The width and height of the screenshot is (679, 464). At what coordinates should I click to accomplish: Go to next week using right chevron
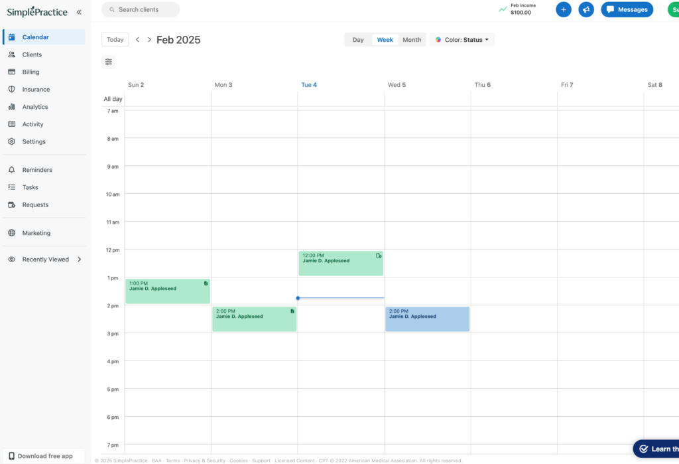(149, 40)
